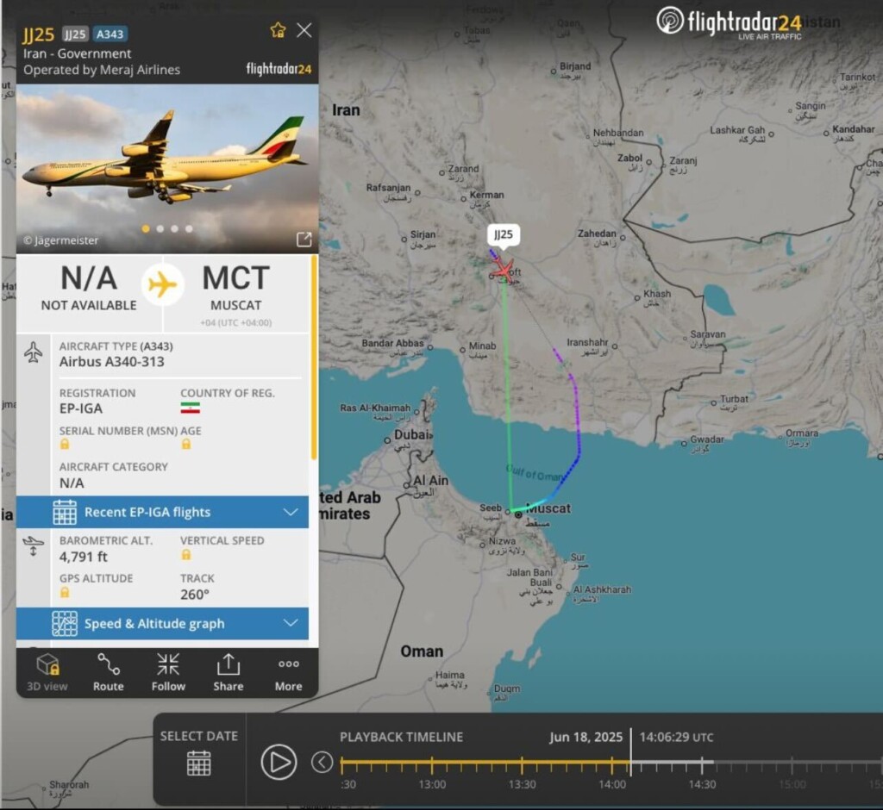Add JJ25 to favorites with star icon

tap(278, 30)
